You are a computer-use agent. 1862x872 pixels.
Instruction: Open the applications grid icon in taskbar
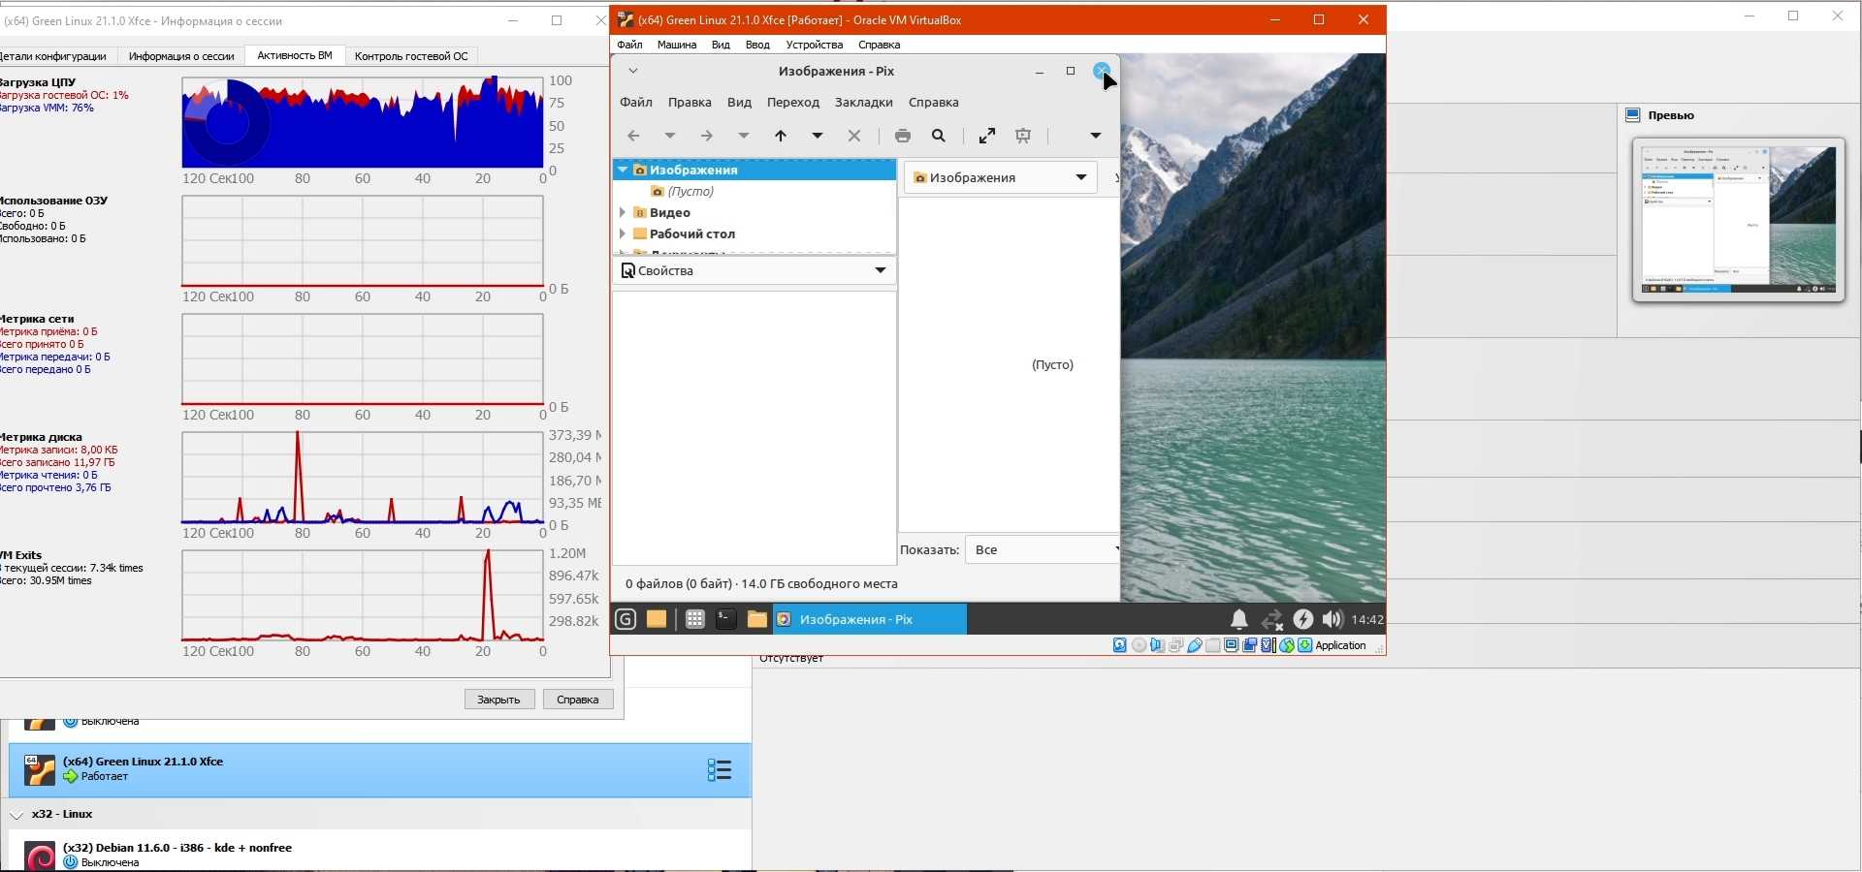click(694, 619)
